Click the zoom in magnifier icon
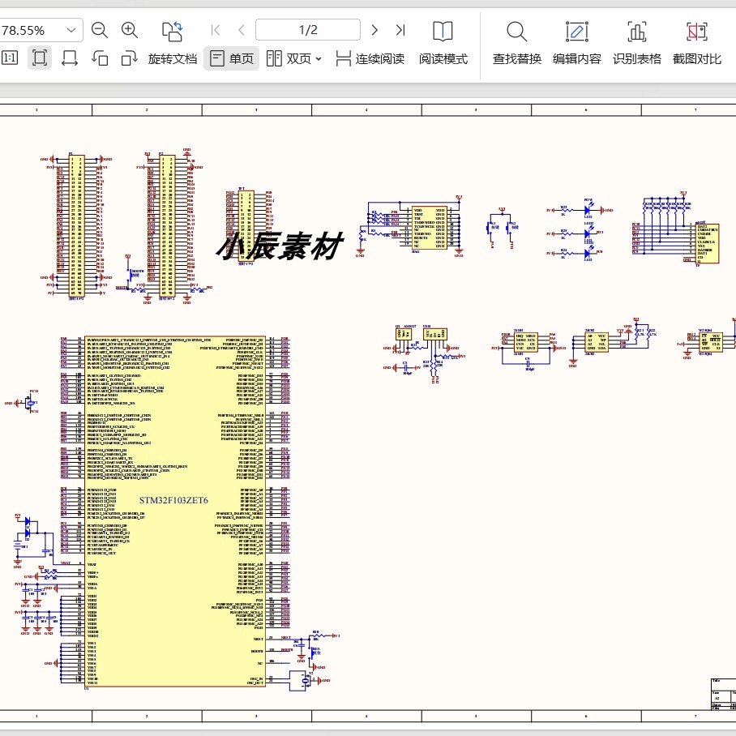Viewport: 736px width, 736px height. click(x=130, y=31)
